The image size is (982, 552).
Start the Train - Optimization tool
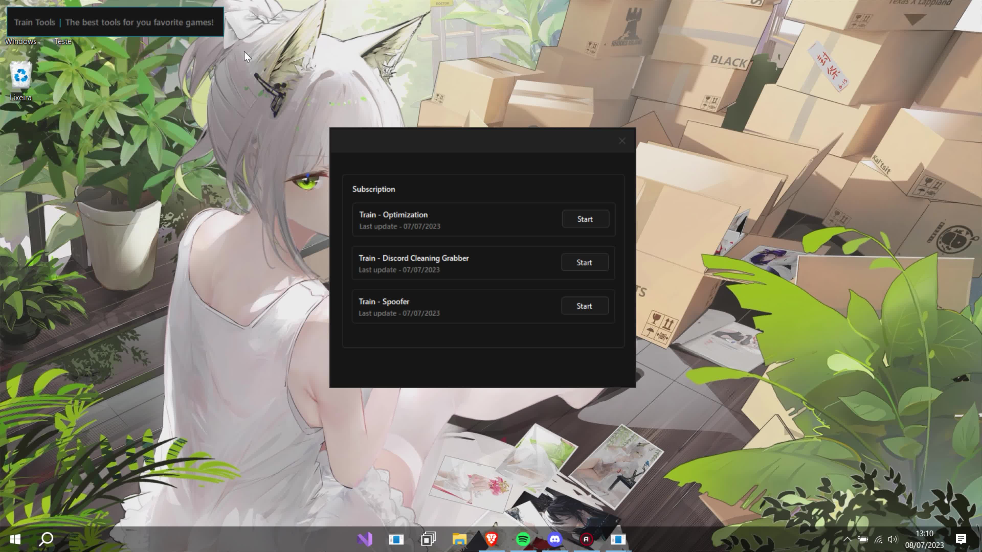[x=585, y=219]
